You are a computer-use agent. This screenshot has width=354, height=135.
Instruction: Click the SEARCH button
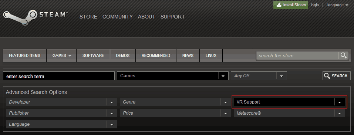point(336,76)
